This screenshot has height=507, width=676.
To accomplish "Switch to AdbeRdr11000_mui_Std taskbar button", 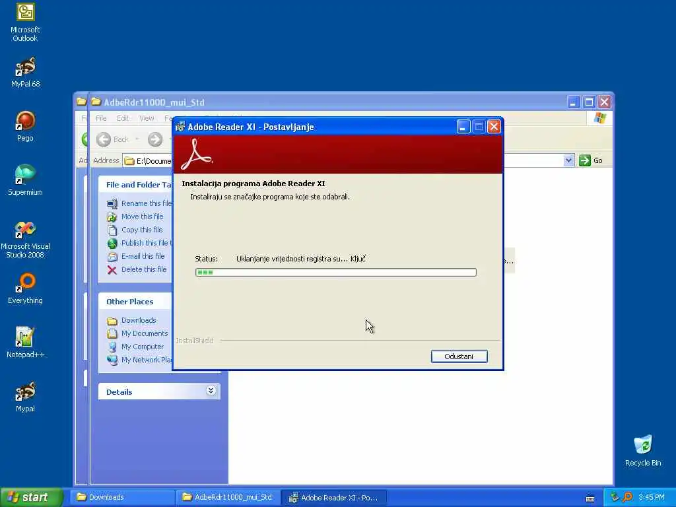I will tap(228, 497).
